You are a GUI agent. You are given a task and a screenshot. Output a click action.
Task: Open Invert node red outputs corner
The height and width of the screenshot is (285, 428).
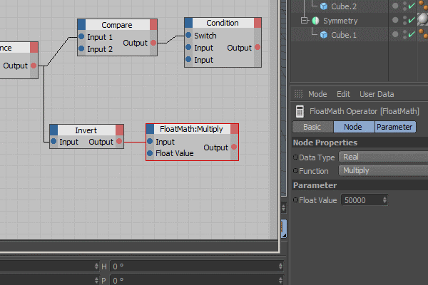120,130
